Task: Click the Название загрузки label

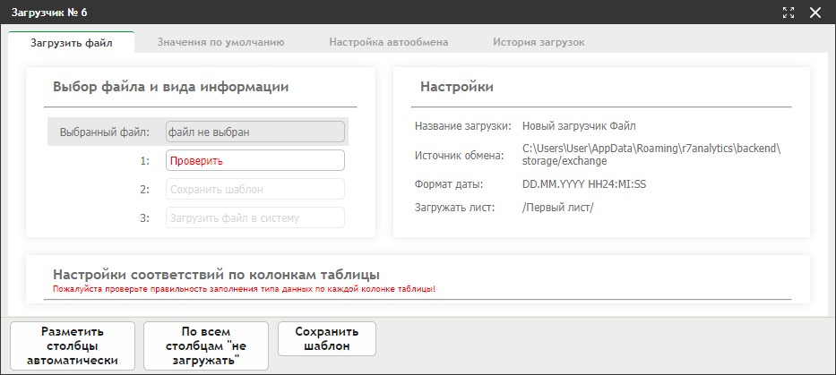Action: click(463, 126)
